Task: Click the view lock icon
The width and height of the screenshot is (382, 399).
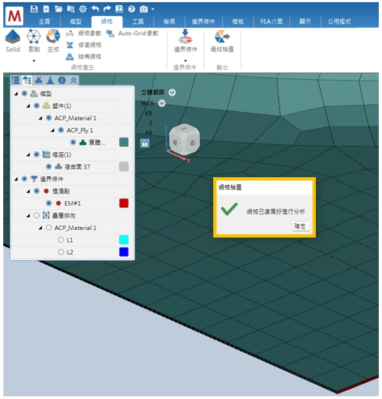Action: point(145,143)
